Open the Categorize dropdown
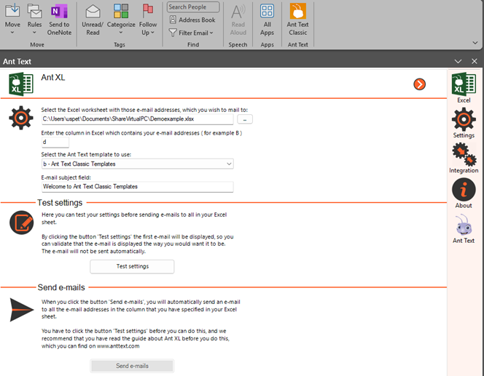Screen dimensions: 484x376 [121, 20]
